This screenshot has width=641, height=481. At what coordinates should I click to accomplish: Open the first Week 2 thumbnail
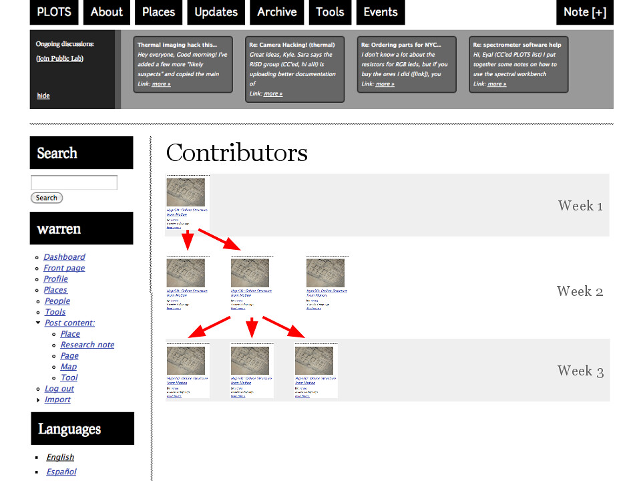(186, 273)
